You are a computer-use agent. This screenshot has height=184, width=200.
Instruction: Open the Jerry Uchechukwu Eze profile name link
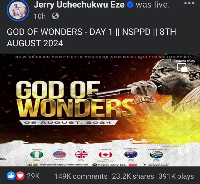pyautogui.click(x=79, y=5)
